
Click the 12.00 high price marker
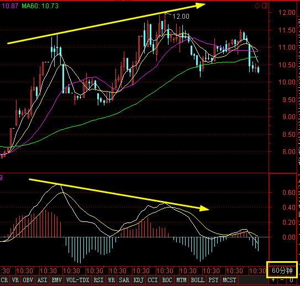[181, 17]
